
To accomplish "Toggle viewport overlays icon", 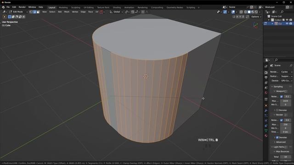I will pyautogui.click(x=233, y=12).
